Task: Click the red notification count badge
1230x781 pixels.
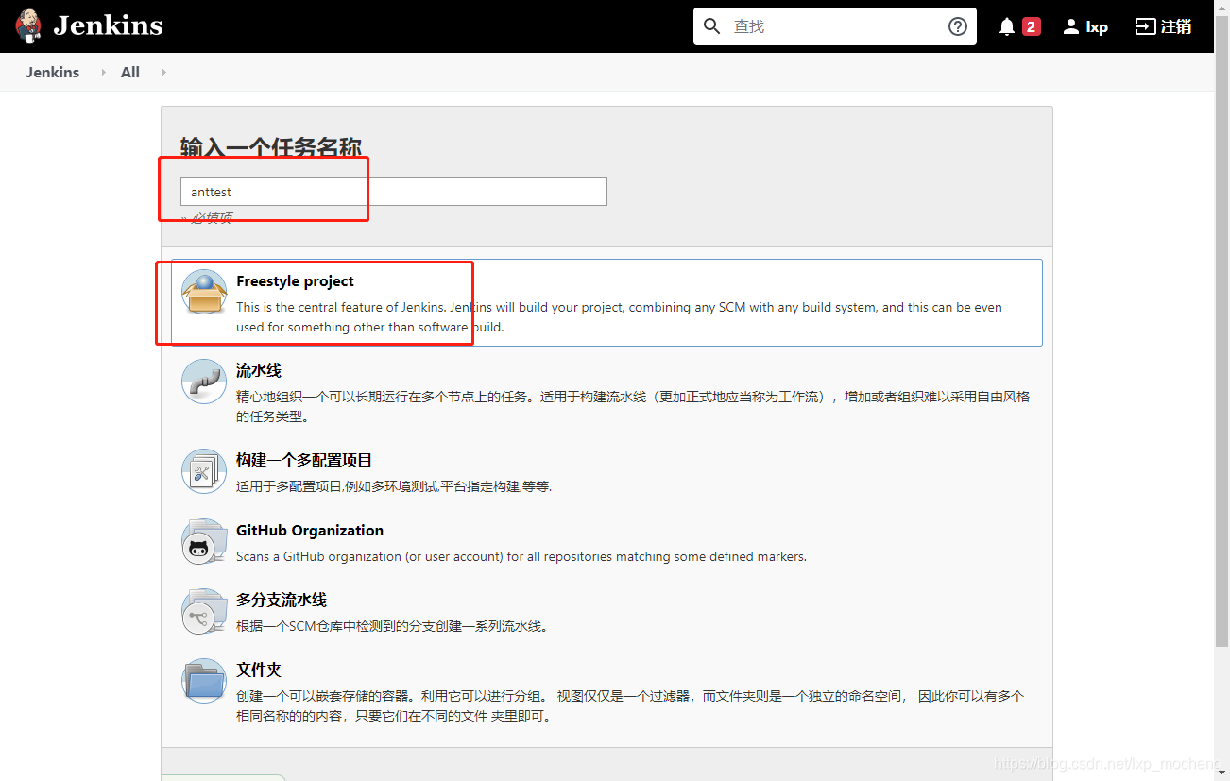Action: [x=1031, y=26]
